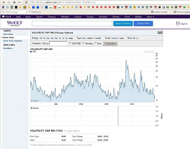
Task: Open the Answers tab in Yahoo navbar
Action: (x=103, y=17)
